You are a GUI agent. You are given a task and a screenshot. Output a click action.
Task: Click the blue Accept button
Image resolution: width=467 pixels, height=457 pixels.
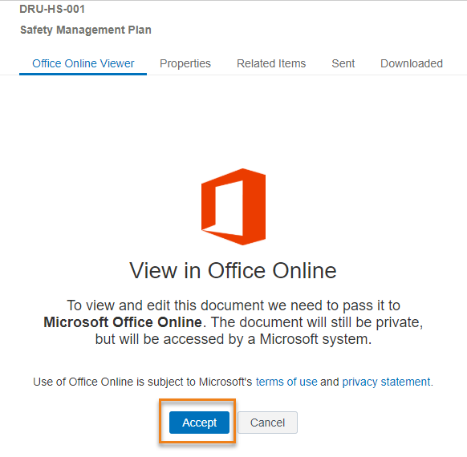click(x=199, y=423)
